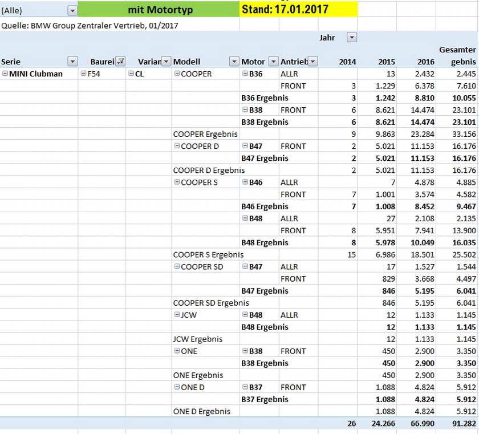Viewport: 479px width, 434px height.
Task: Click the FRONT cell in the ONE D row
Action: click(x=293, y=387)
